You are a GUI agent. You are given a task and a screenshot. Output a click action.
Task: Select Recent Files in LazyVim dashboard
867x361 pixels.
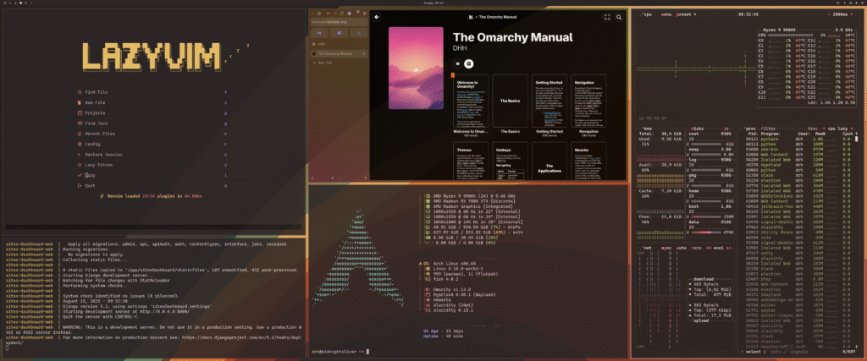(152, 134)
